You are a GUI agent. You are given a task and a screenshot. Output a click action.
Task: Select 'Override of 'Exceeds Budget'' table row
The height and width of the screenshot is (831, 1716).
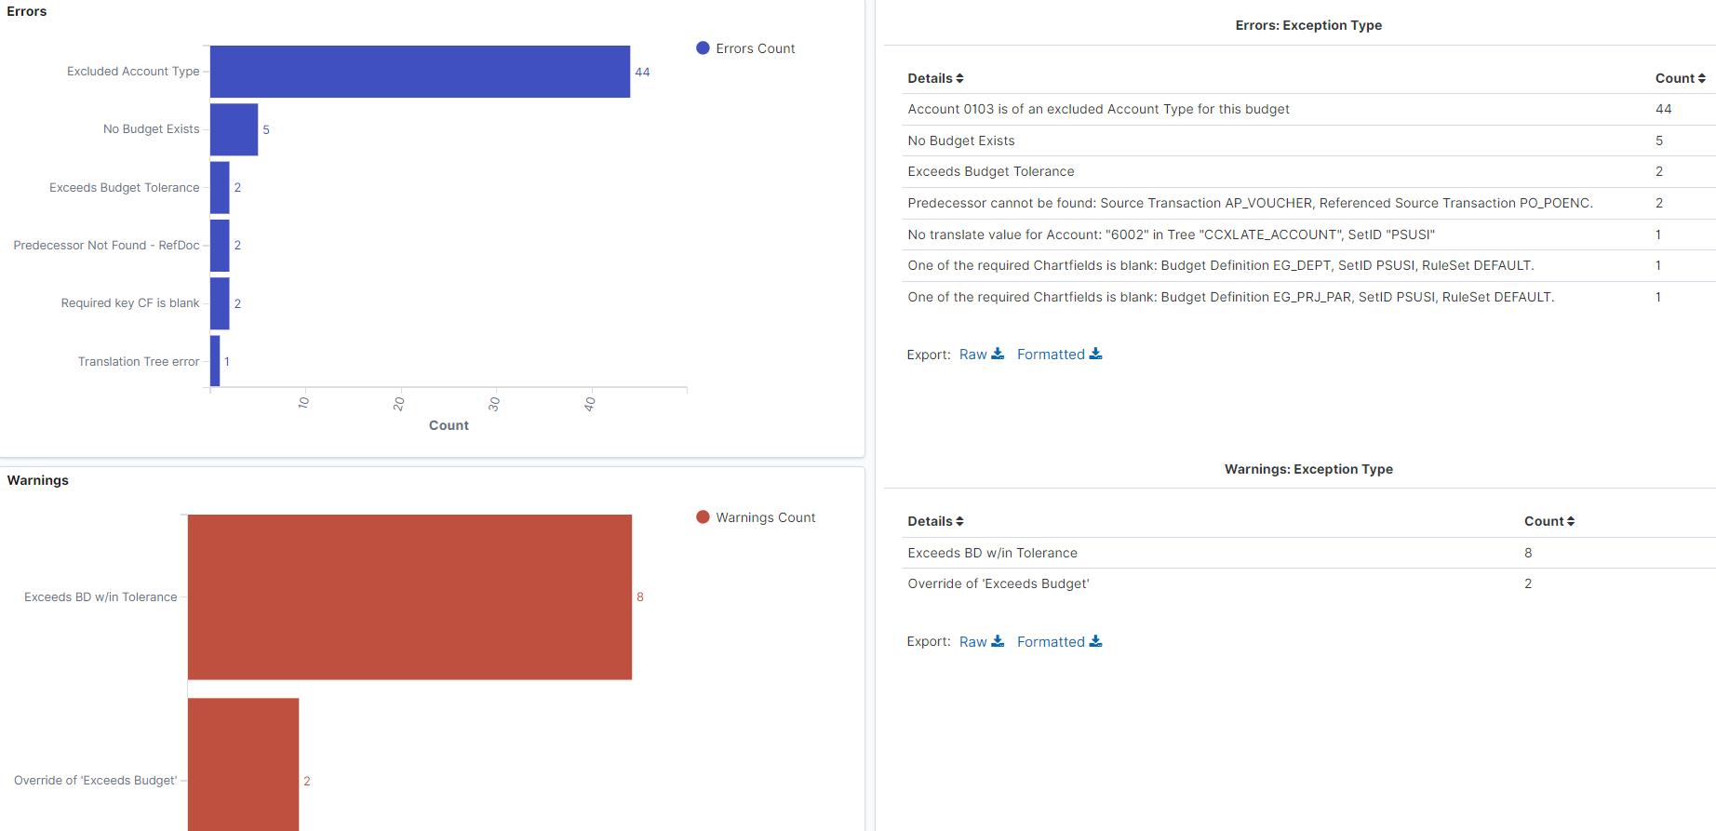coord(1308,584)
